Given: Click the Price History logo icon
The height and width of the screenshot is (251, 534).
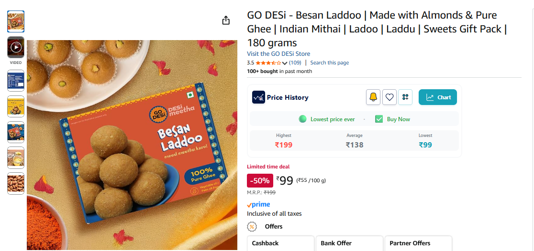Looking at the screenshot, I should pyautogui.click(x=258, y=97).
